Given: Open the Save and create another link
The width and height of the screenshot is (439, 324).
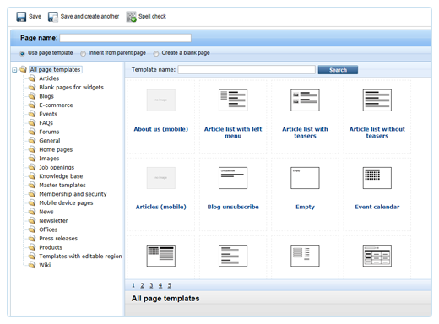Looking at the screenshot, I should click(89, 17).
